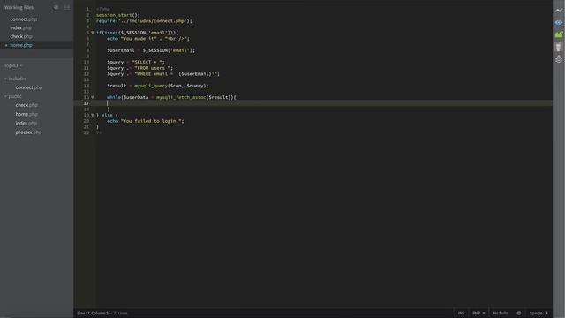Click the bottom icon in the right toolbar
Image resolution: width=565 pixels, height=318 pixels.
point(559,59)
